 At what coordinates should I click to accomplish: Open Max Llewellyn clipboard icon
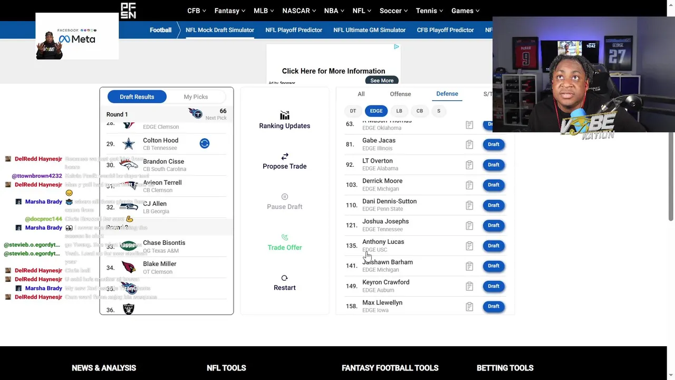(x=469, y=306)
